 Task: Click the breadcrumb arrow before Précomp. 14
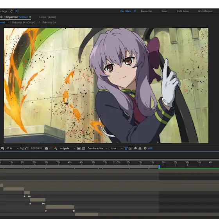click(x=39, y=22)
